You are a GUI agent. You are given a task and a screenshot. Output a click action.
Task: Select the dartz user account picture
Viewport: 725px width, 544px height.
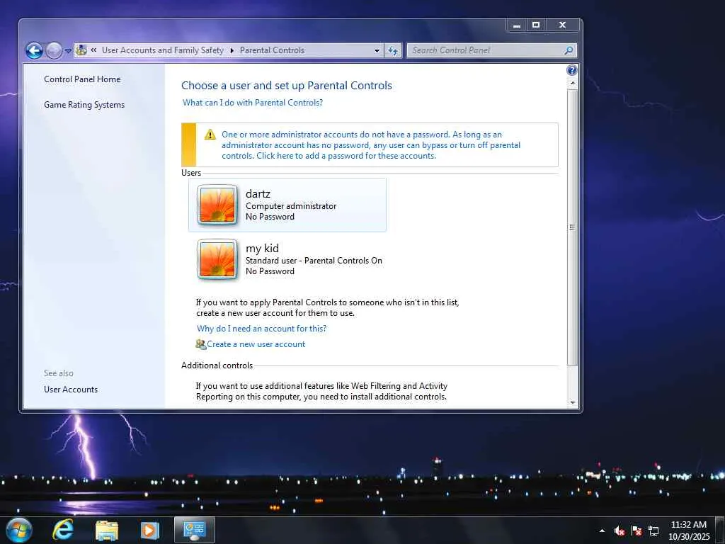(x=217, y=205)
